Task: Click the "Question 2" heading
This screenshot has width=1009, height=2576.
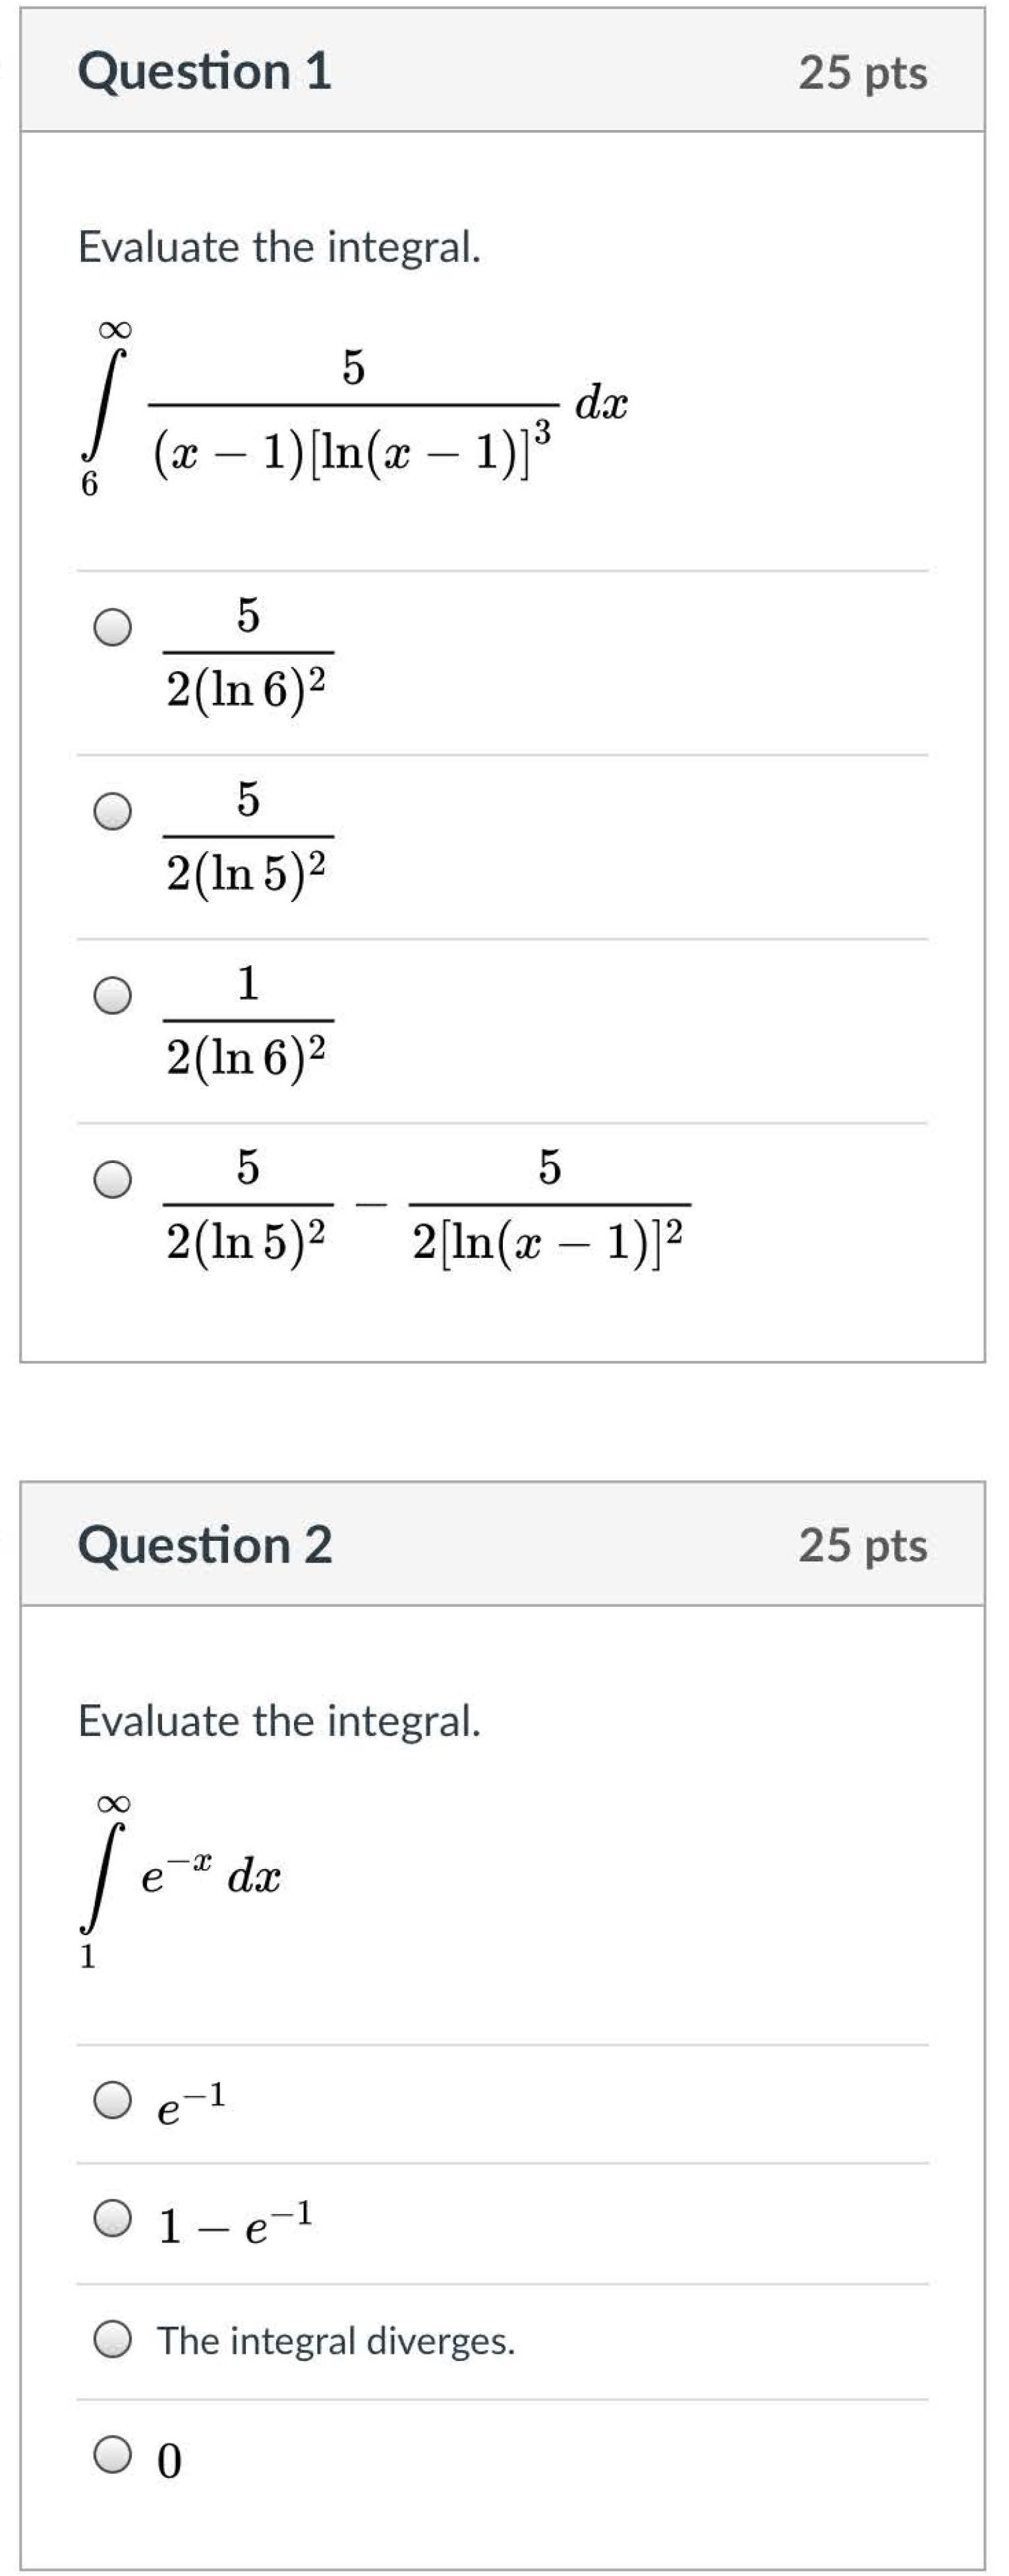Action: click(205, 1544)
